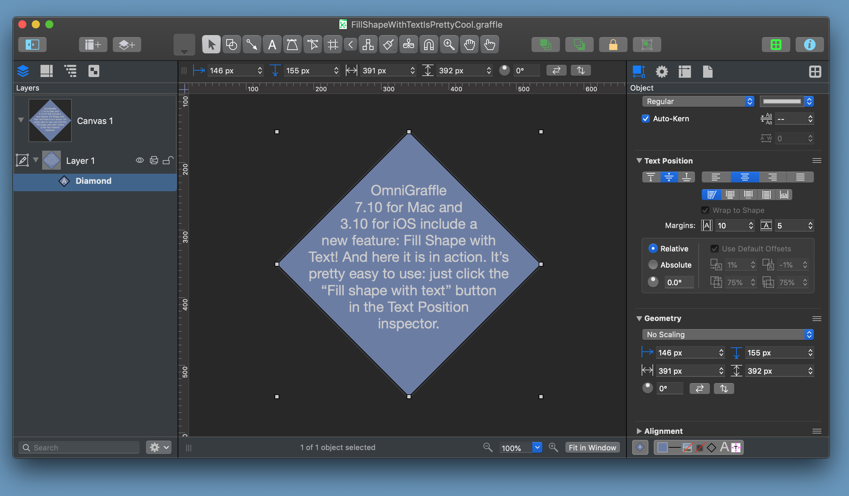Image resolution: width=849 pixels, height=496 pixels.
Task: Select the Artboard tool
Action: [333, 45]
